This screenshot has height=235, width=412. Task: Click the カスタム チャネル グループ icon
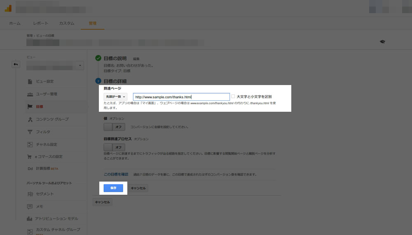click(30, 232)
